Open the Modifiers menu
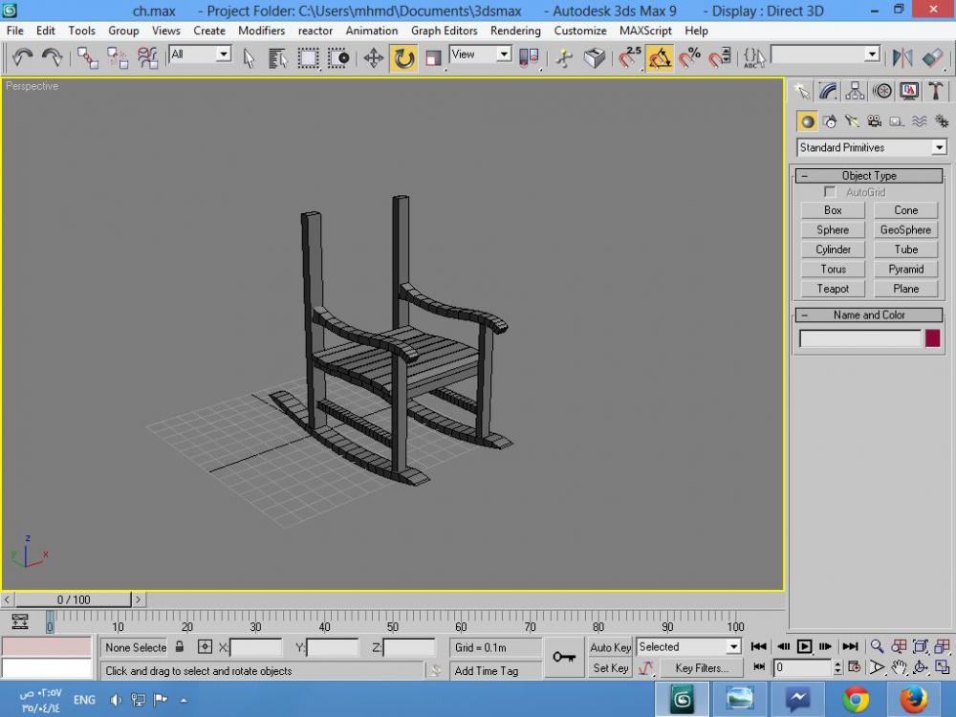This screenshot has height=717, width=956. (x=261, y=31)
